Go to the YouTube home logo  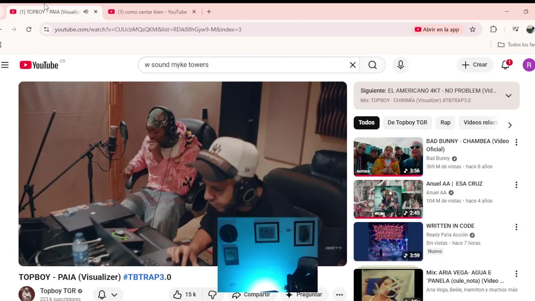[x=39, y=65]
